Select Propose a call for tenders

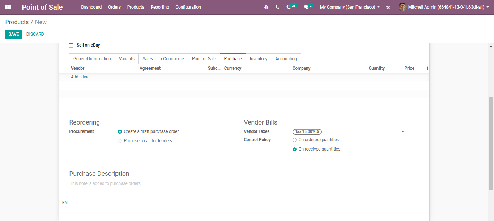[x=120, y=141]
